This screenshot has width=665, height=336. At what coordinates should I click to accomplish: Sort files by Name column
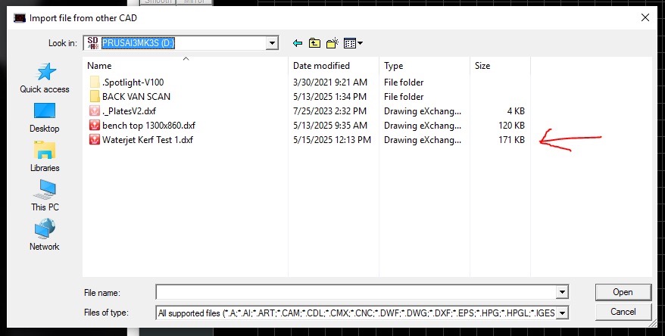click(186, 66)
